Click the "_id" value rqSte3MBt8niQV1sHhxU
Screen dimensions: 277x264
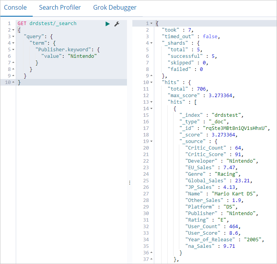pos(235,128)
